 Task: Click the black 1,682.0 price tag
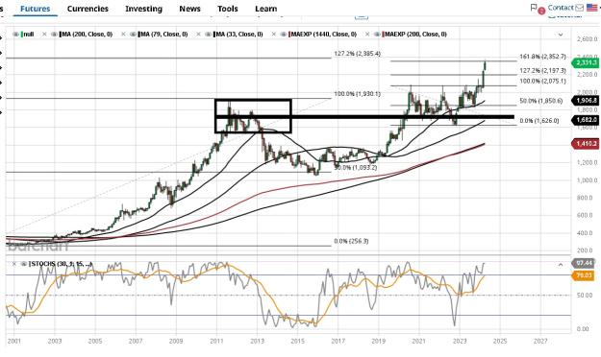586,120
